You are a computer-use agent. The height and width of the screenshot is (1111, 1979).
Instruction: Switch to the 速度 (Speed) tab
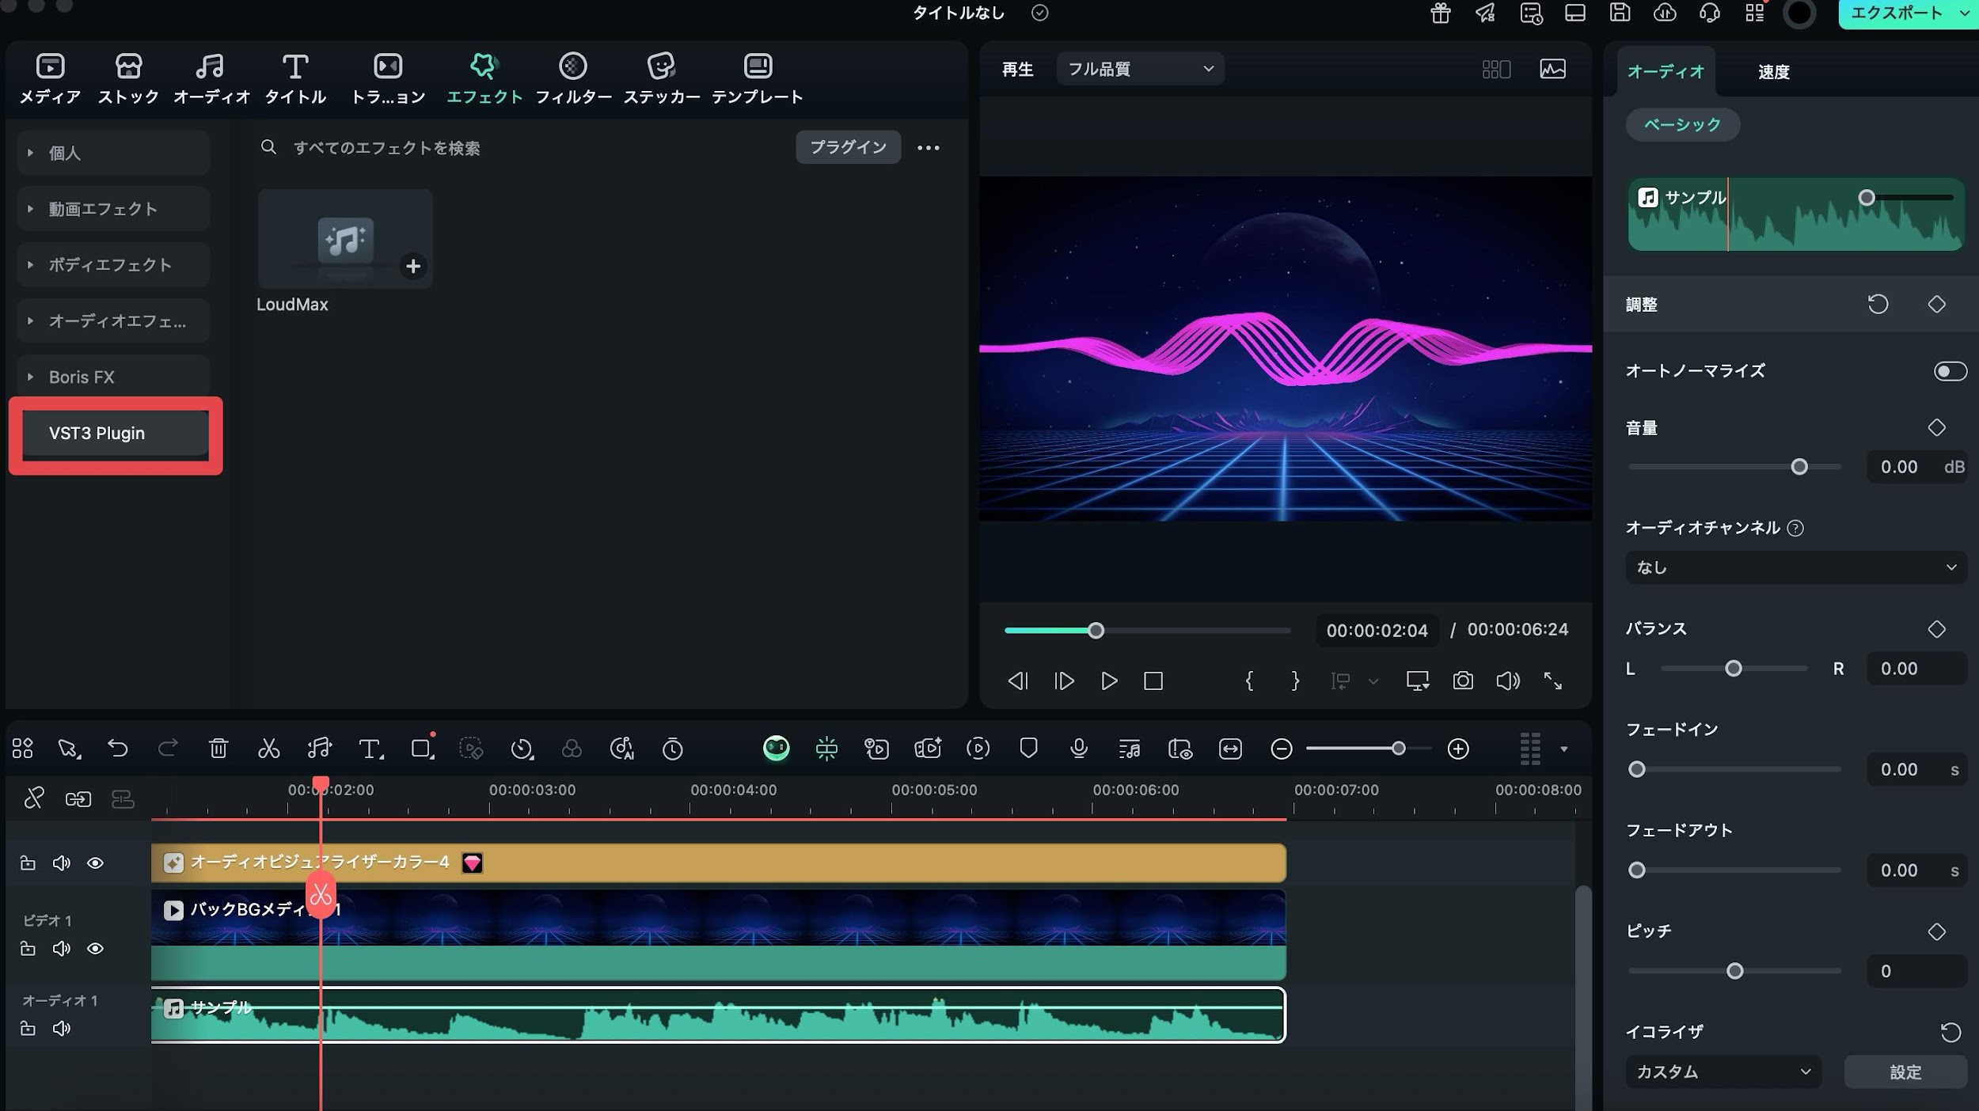coord(1773,72)
